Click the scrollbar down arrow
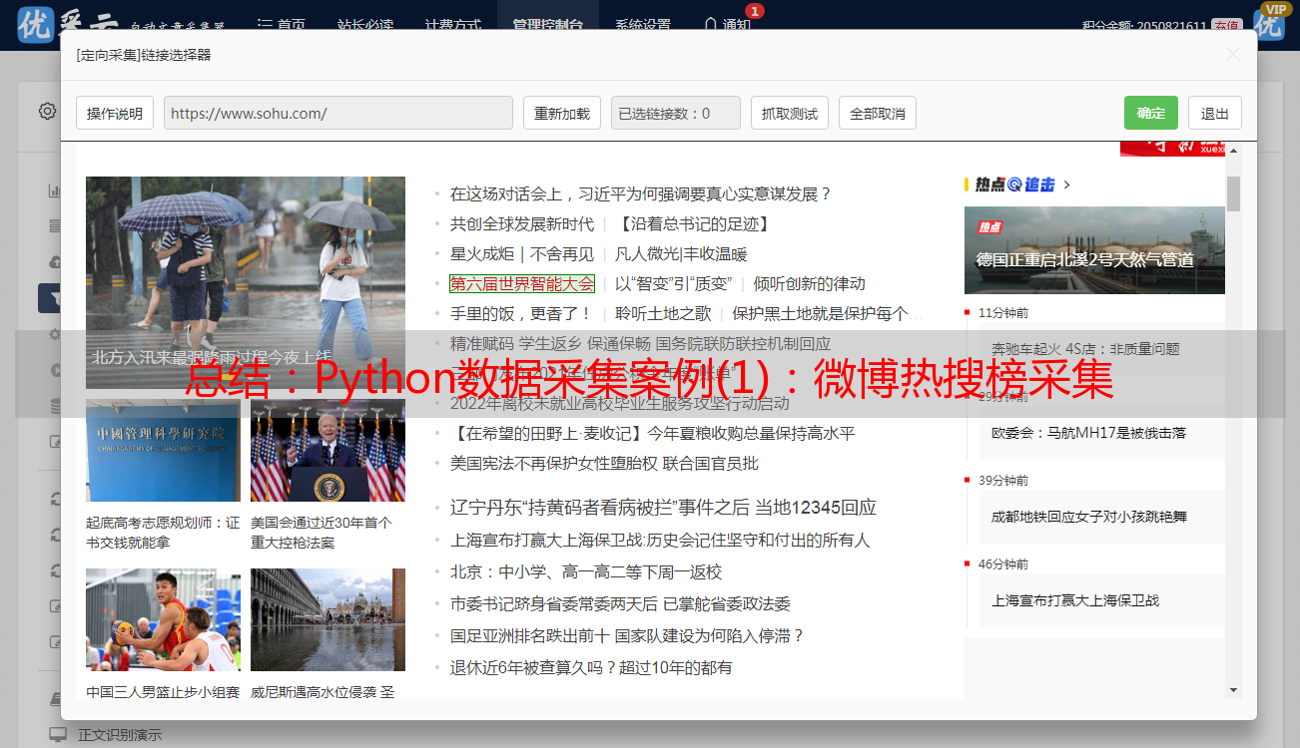The image size is (1300, 748). coord(1233,690)
